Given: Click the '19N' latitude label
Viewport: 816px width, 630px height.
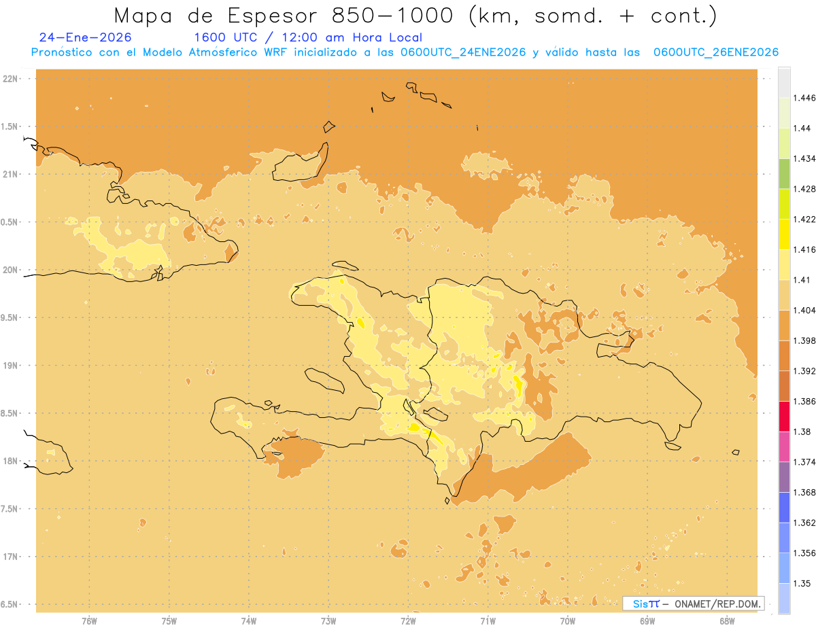Looking at the screenshot, I should click(x=10, y=366).
